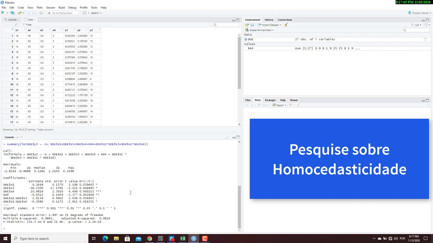
Task: Click the save workspace icon in Environment pane
Action: (252, 25)
